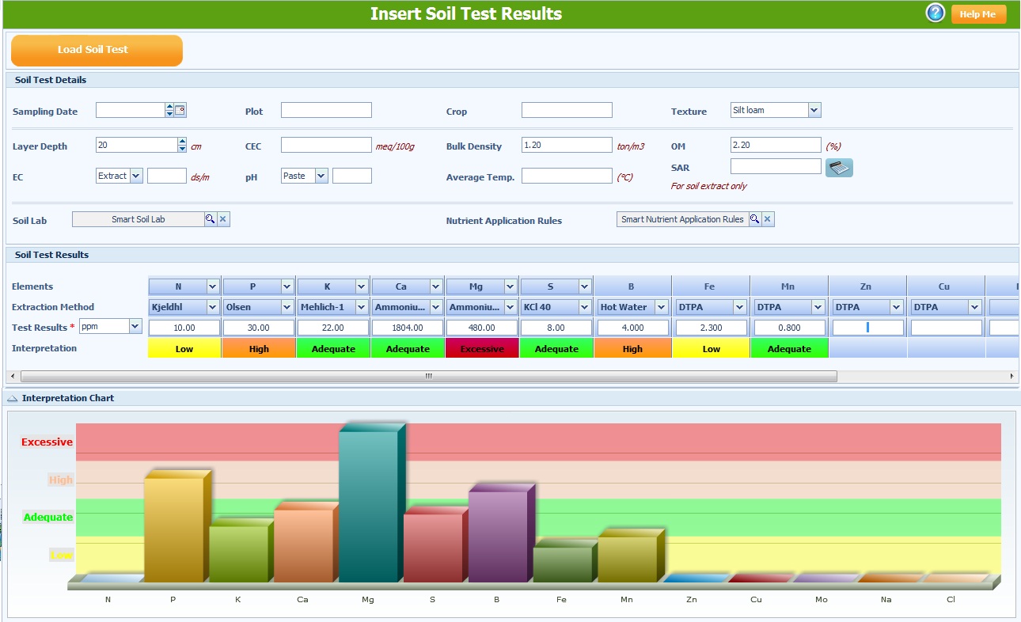Click the Sampling Date input field
1021x622 pixels.
(x=131, y=110)
